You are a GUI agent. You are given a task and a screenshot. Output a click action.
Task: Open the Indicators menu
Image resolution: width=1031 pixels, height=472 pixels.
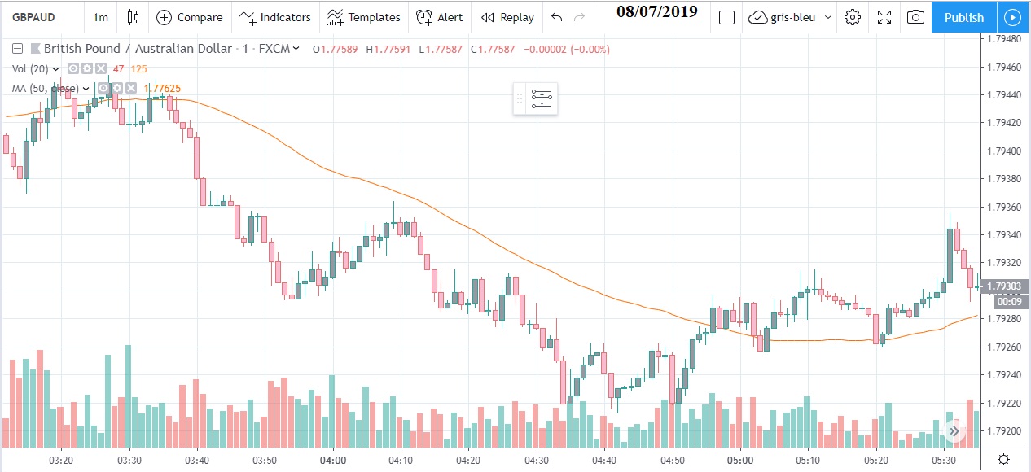point(274,17)
